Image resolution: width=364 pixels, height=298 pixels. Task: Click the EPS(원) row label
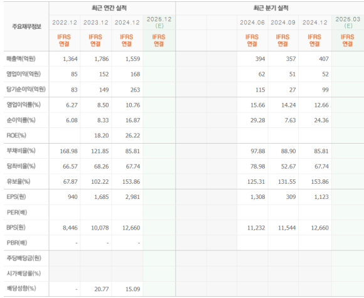click(x=16, y=197)
